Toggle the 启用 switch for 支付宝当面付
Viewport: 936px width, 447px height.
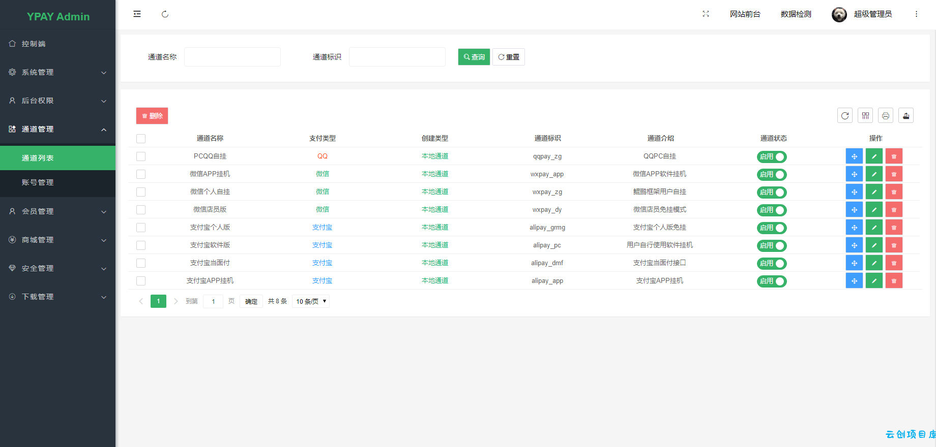[x=772, y=264]
